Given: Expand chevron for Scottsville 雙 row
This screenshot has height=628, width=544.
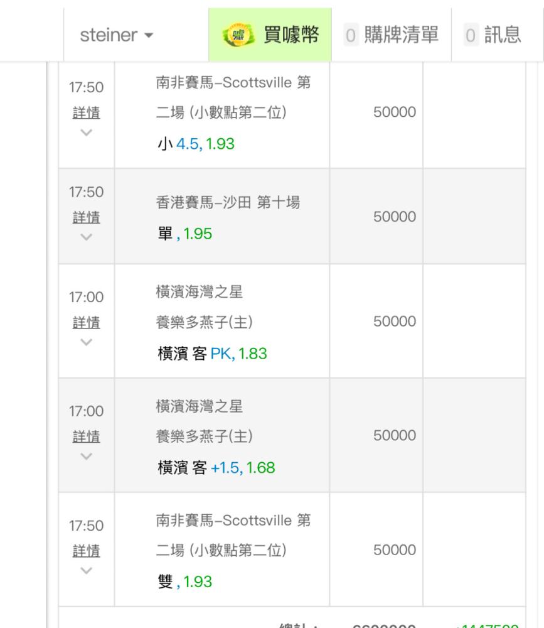Looking at the screenshot, I should tap(87, 570).
